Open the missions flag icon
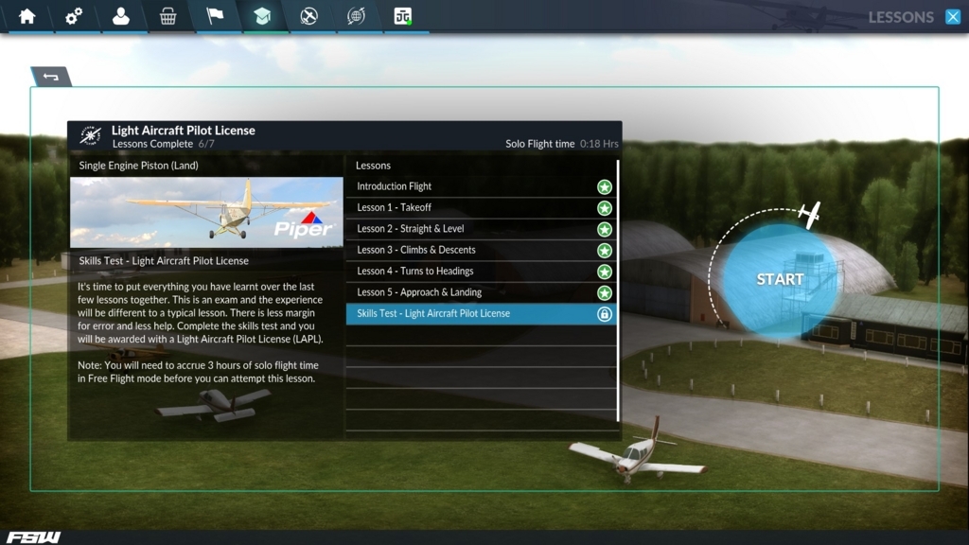This screenshot has width=969, height=545. coord(215,16)
